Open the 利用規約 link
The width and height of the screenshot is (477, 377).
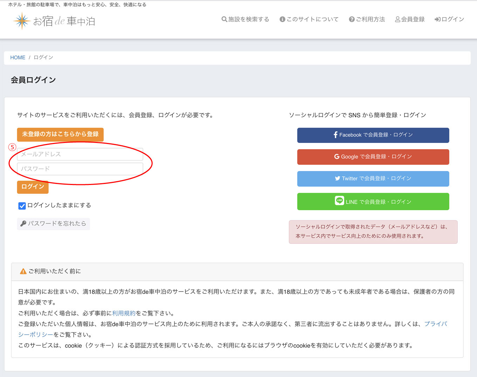pyautogui.click(x=124, y=313)
